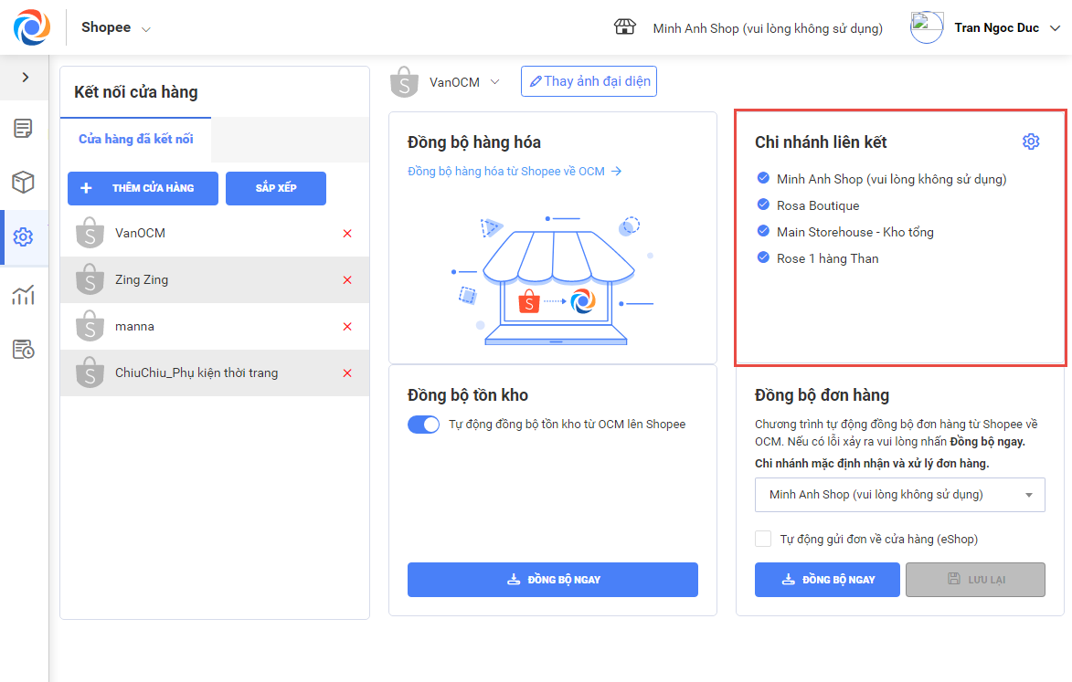Delete the manna store using the red X
The height and width of the screenshot is (682, 1072).
pyautogui.click(x=347, y=327)
